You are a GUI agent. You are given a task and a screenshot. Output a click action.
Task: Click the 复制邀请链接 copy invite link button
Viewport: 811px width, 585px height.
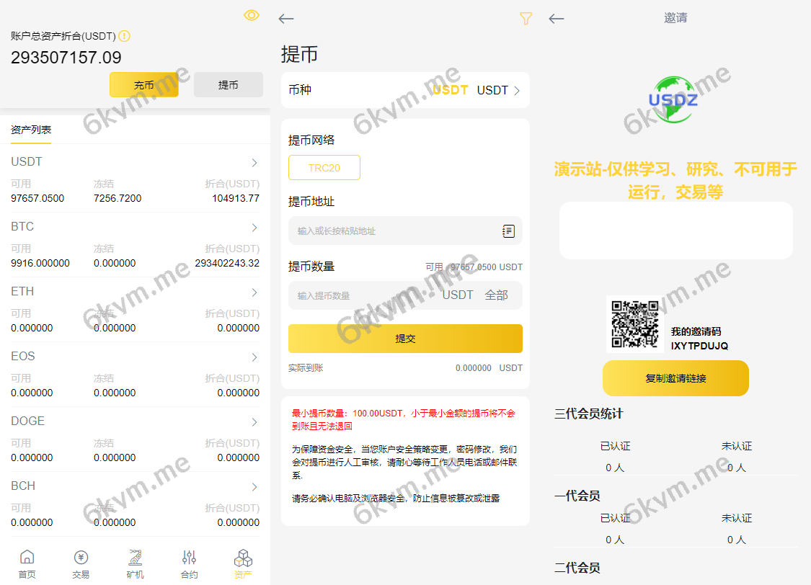click(x=675, y=378)
